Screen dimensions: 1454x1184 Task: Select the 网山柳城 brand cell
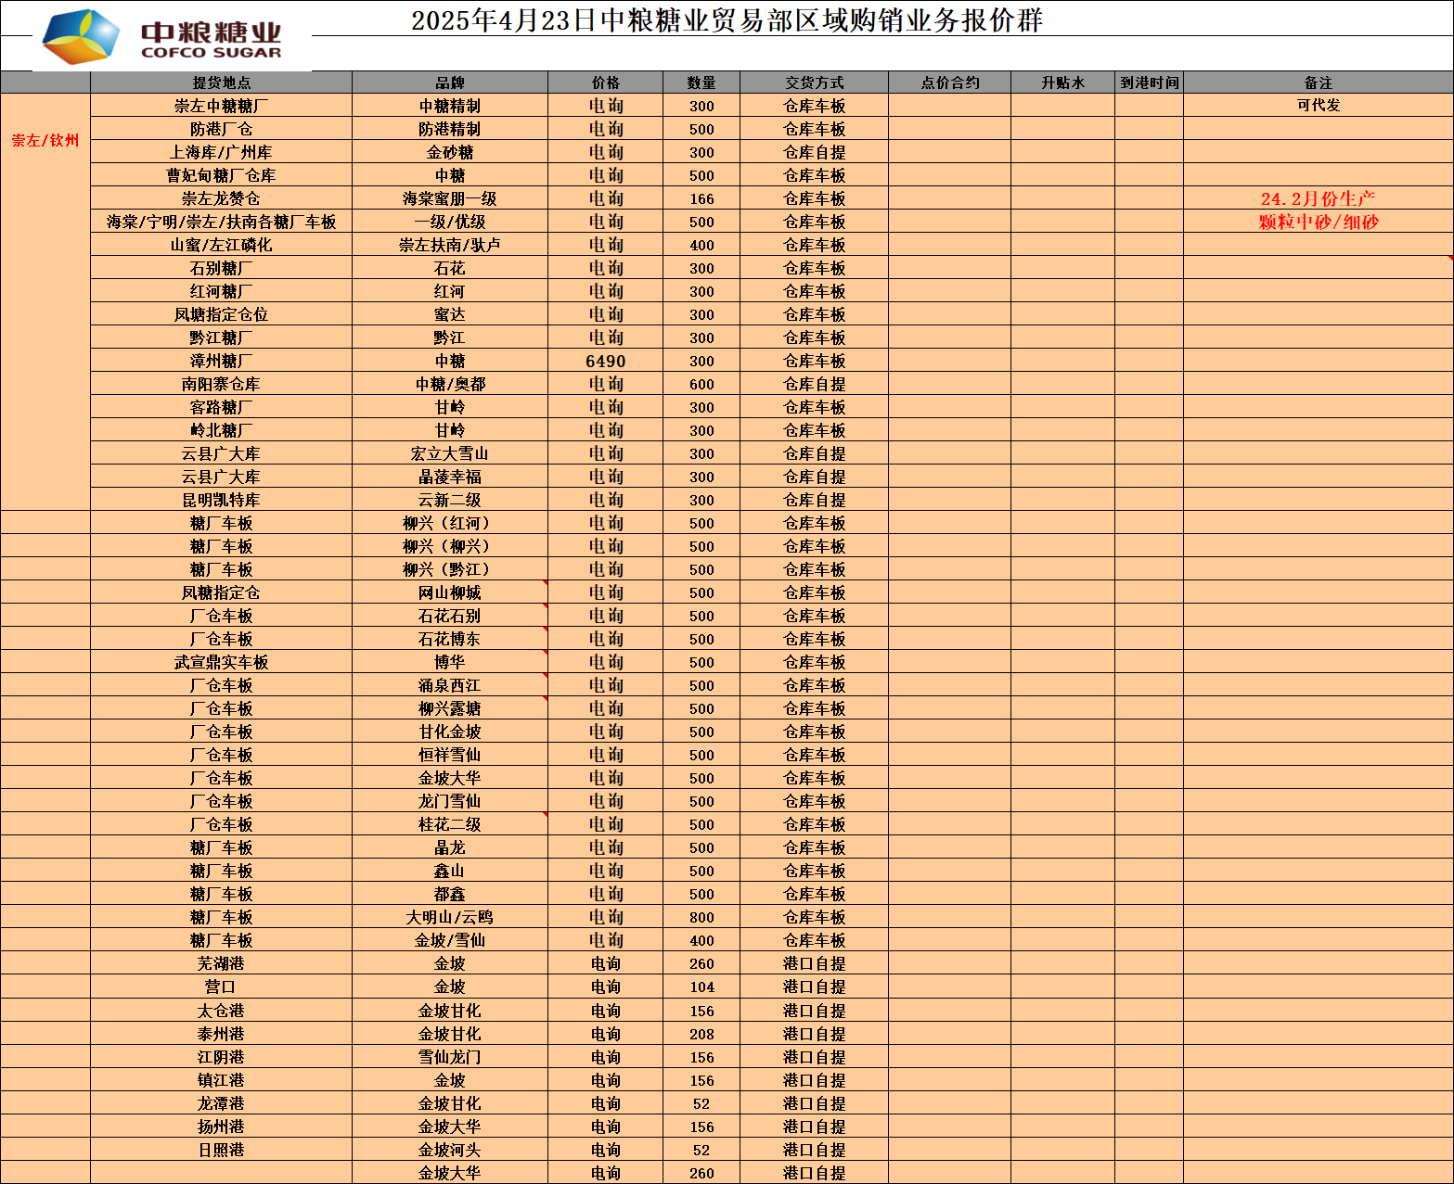449,592
